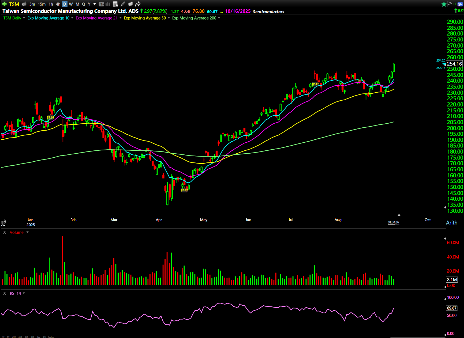Click the TSM ticker symbol field
This screenshot has height=338, width=464.
(x=14, y=4)
